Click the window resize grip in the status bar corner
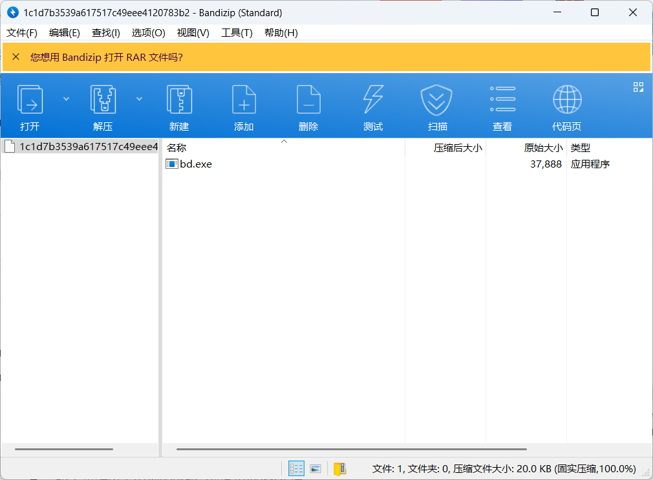This screenshot has height=480, width=653. click(x=647, y=474)
